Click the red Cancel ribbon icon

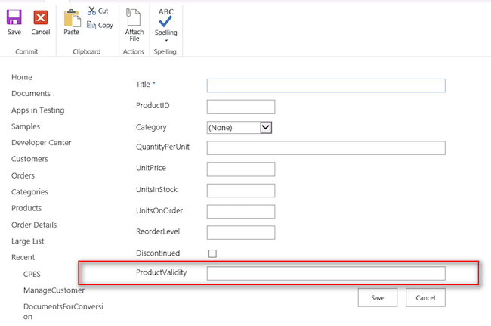(x=41, y=17)
